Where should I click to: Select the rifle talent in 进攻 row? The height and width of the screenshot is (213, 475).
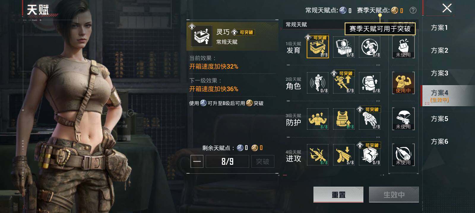[318, 155]
